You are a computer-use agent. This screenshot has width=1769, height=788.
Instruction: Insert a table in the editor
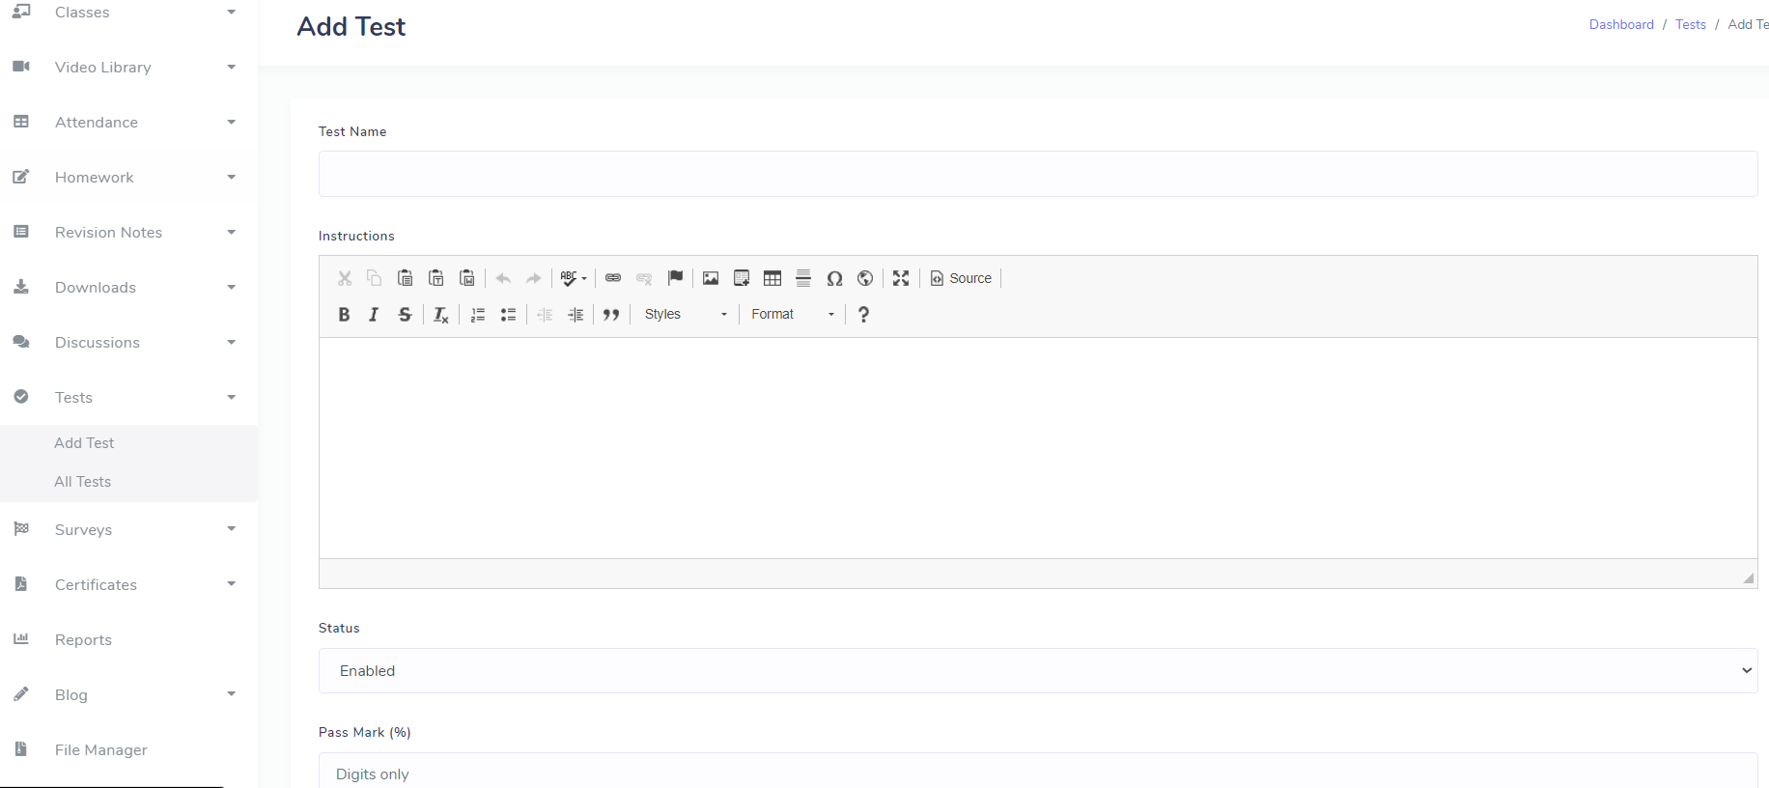(772, 278)
